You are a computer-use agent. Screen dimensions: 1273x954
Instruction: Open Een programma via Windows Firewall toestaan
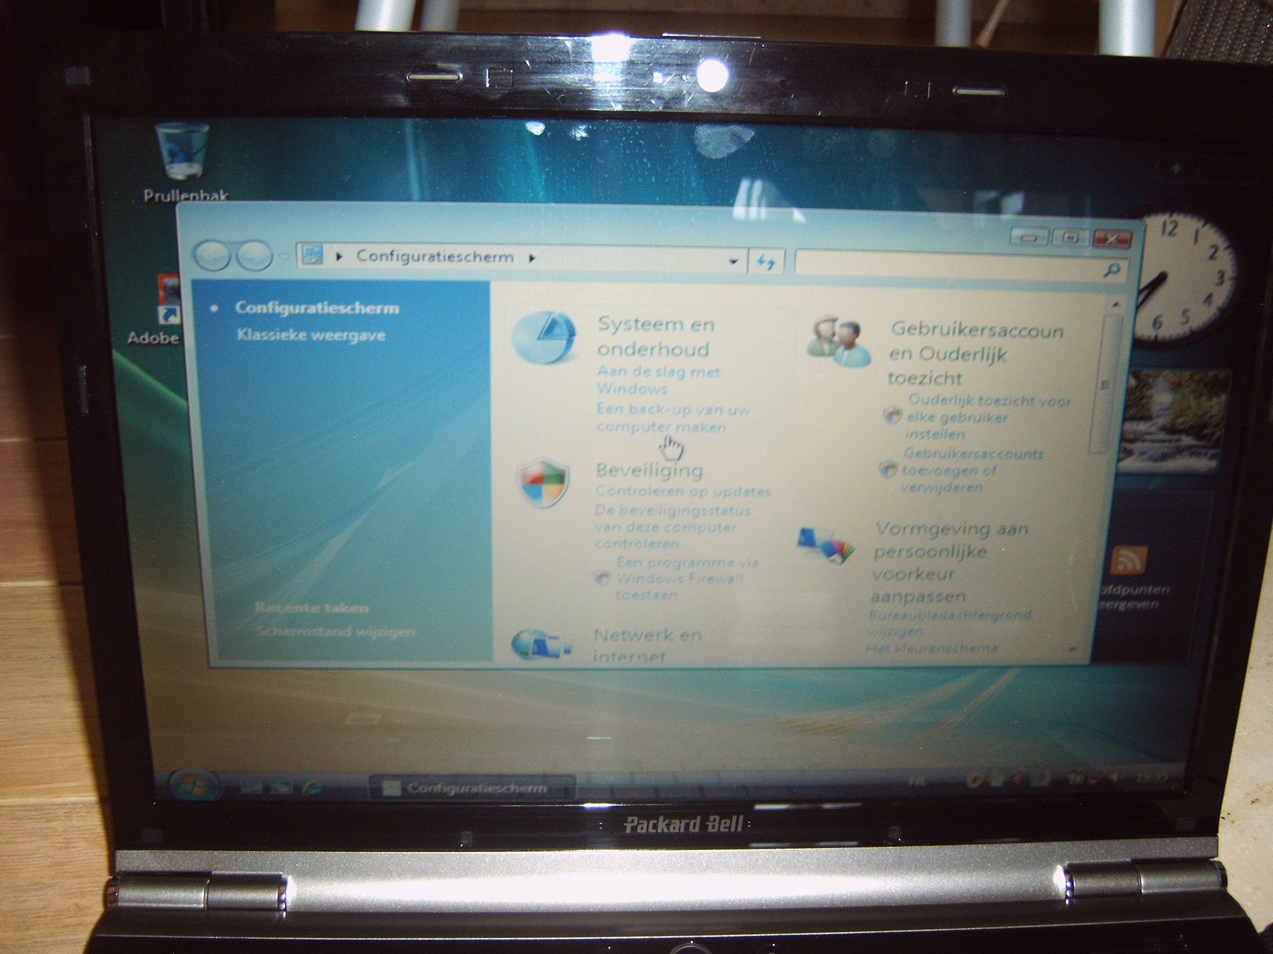pyautogui.click(x=687, y=578)
